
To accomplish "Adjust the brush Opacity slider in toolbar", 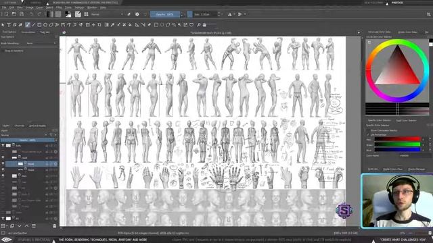I will tap(165, 14).
